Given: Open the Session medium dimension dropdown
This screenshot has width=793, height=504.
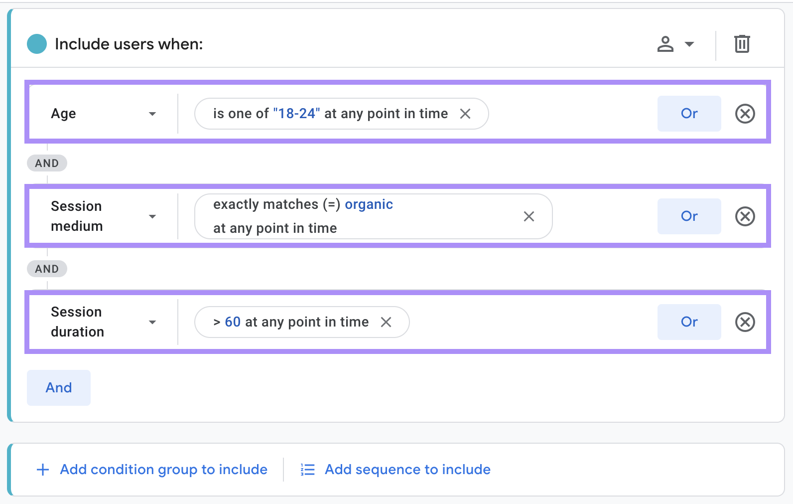Looking at the screenshot, I should [x=152, y=216].
